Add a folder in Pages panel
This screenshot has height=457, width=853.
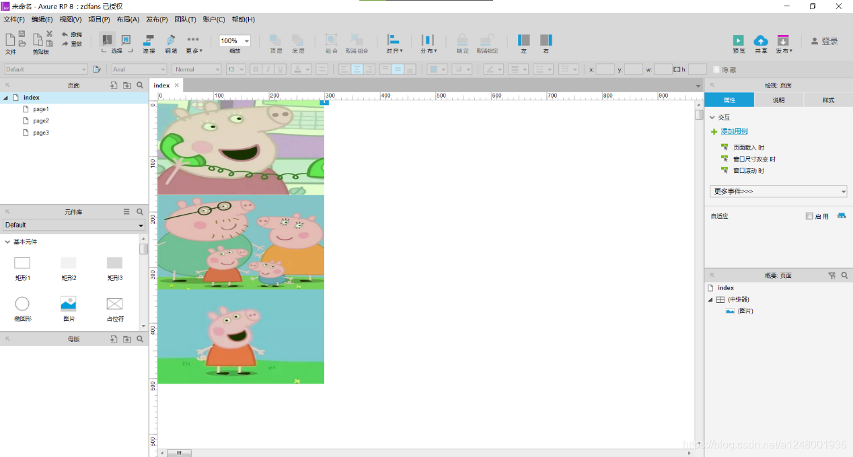pyautogui.click(x=126, y=85)
